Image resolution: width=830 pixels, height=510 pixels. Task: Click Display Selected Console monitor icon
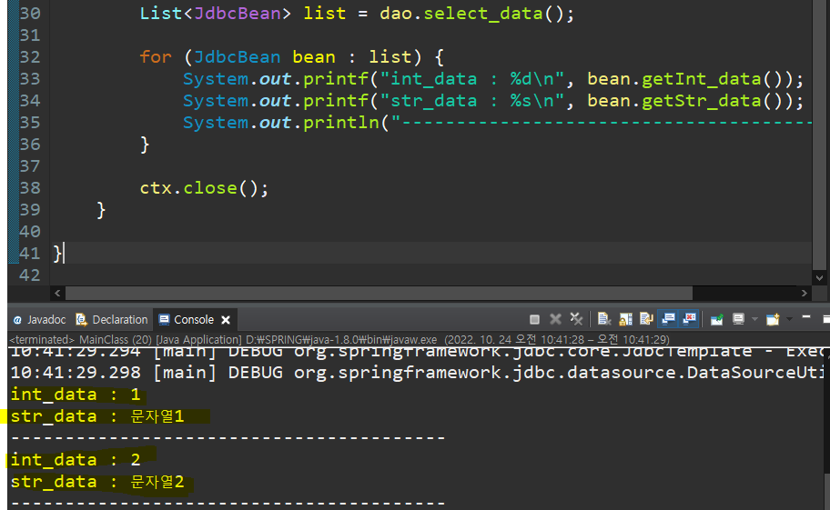738,319
